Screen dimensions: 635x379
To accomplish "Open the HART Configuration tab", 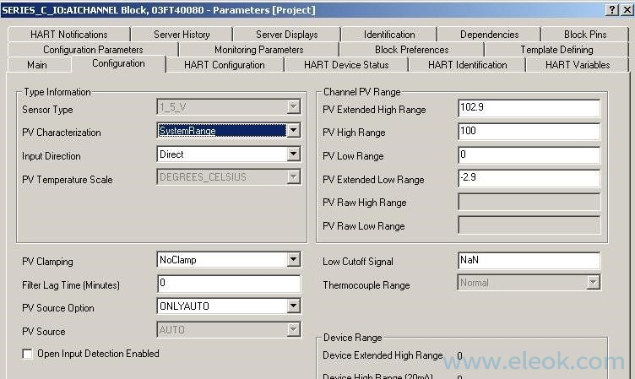I will [224, 65].
